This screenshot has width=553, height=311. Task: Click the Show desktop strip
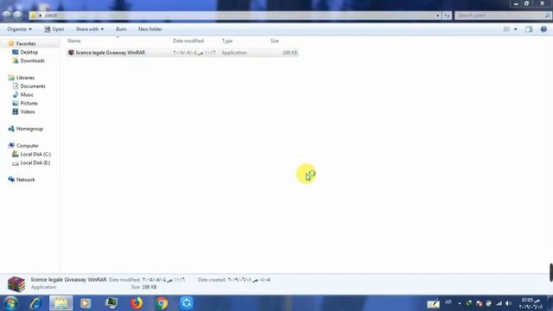tap(550, 303)
